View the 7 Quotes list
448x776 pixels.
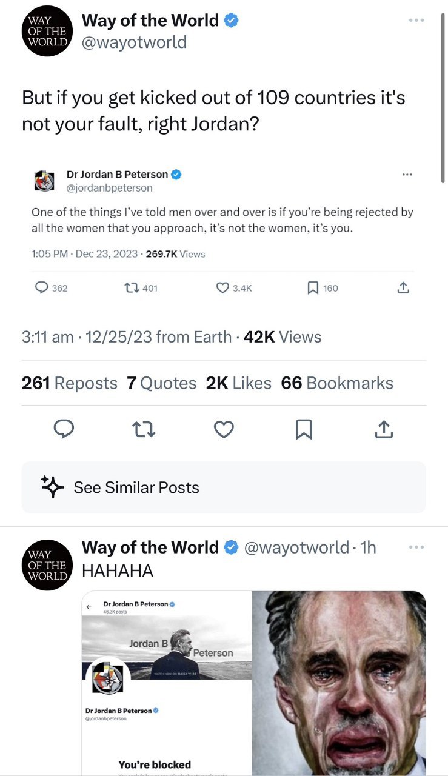point(162,383)
